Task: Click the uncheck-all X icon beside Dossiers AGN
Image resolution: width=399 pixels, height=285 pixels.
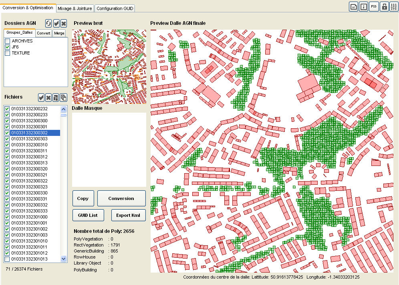Action: (64, 23)
